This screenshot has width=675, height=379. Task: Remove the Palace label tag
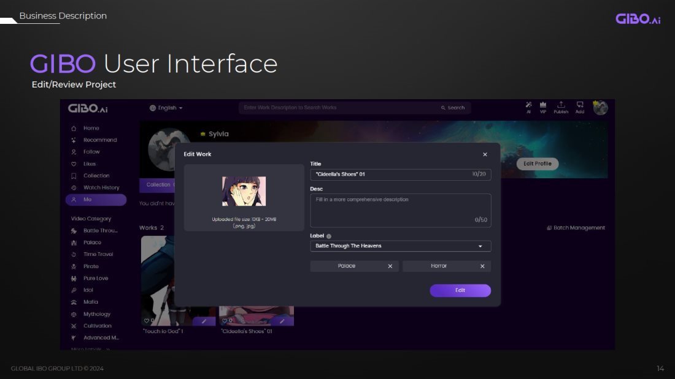pos(390,266)
